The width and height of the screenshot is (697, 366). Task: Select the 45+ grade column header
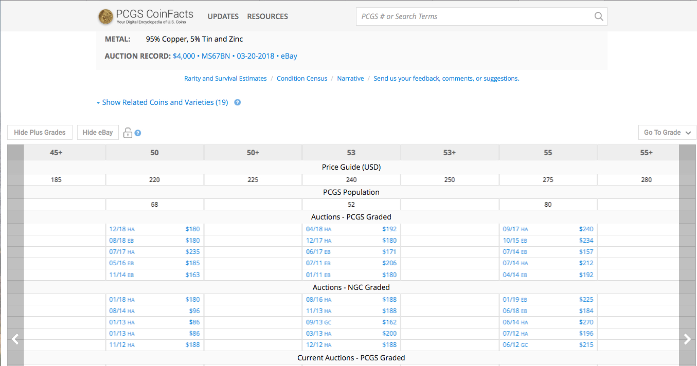[x=56, y=152]
